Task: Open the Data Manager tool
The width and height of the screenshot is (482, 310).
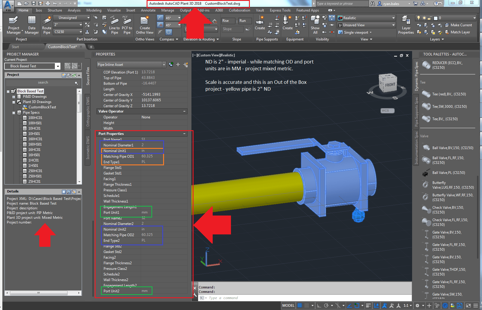Action: click(32, 25)
